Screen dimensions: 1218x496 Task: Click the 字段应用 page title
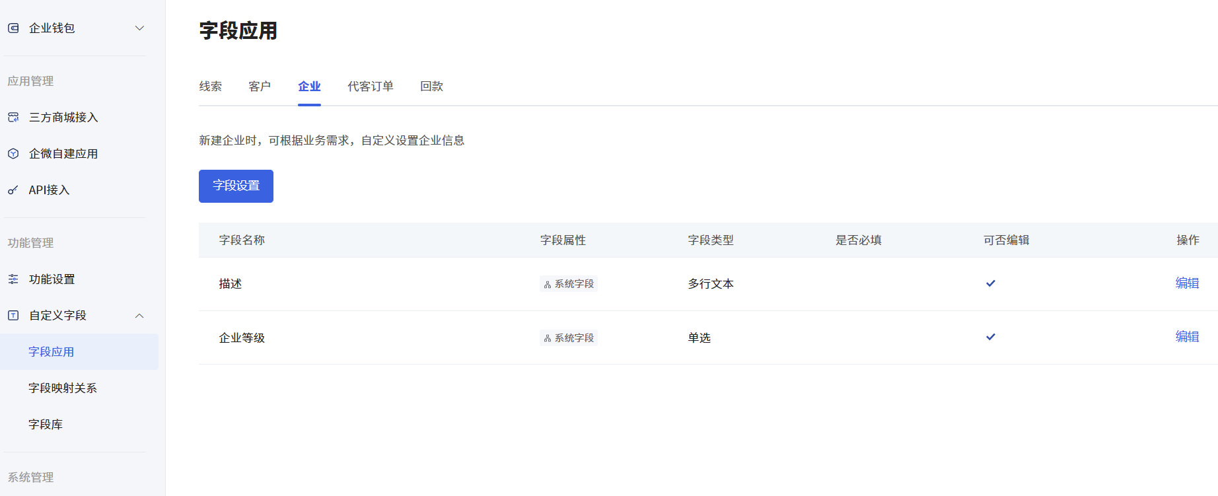point(238,31)
